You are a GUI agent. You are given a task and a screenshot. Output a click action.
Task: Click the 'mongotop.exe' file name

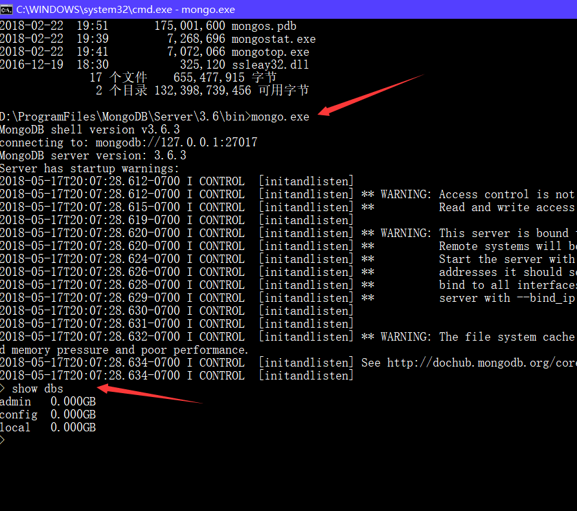[270, 52]
